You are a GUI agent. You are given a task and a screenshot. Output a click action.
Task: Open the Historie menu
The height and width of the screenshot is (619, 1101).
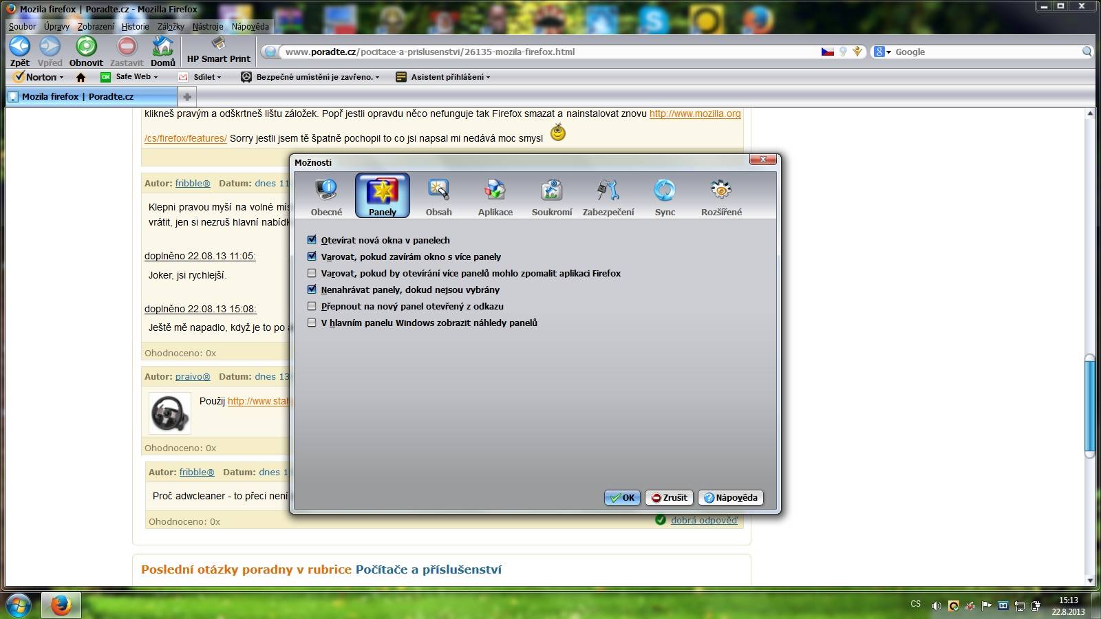pyautogui.click(x=135, y=26)
